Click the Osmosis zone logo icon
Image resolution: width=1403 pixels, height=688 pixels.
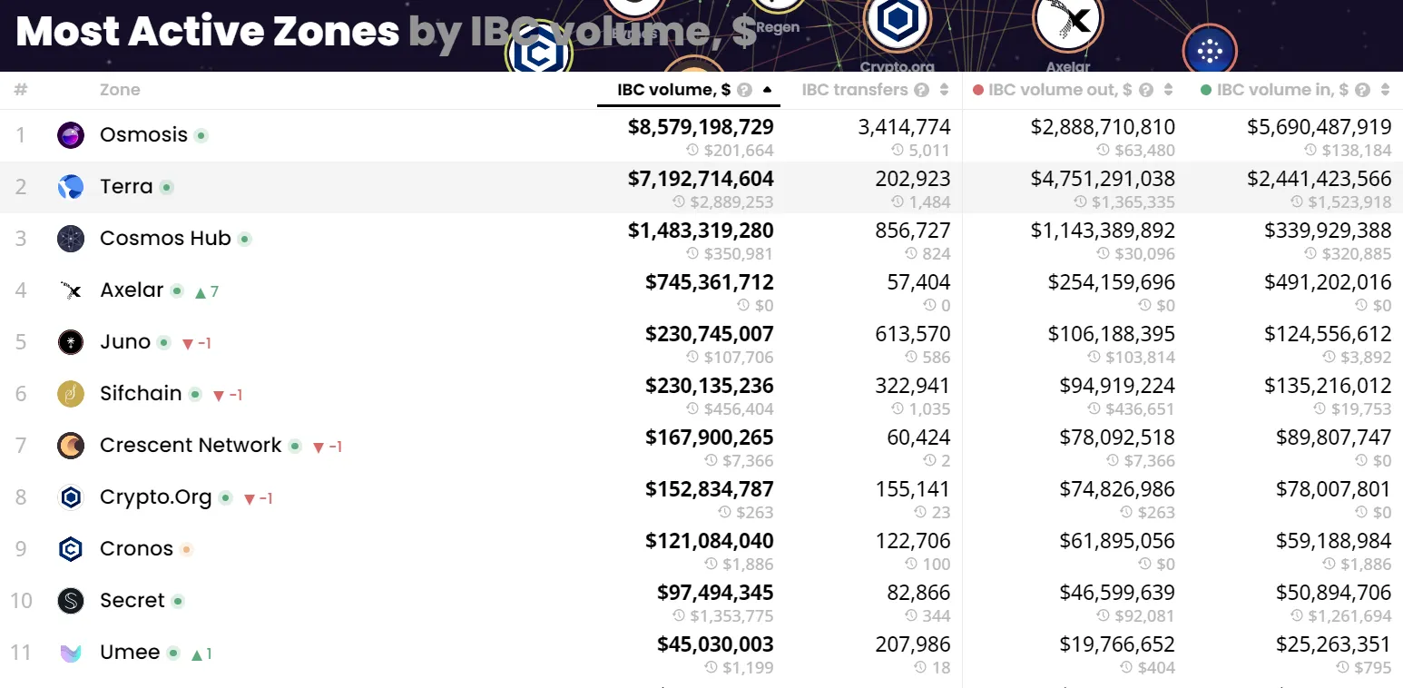tap(71, 135)
